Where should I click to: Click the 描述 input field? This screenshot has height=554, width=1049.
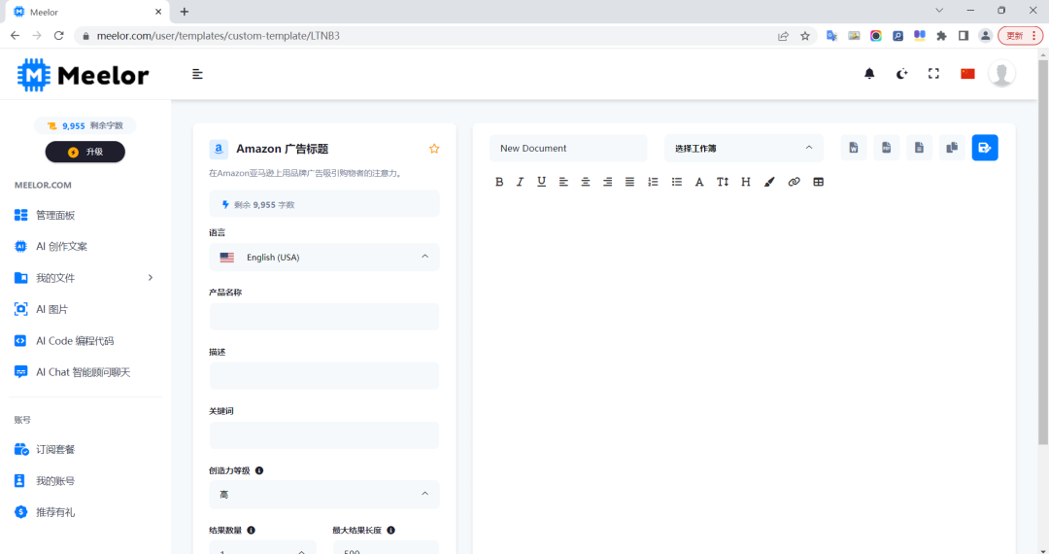click(x=324, y=376)
